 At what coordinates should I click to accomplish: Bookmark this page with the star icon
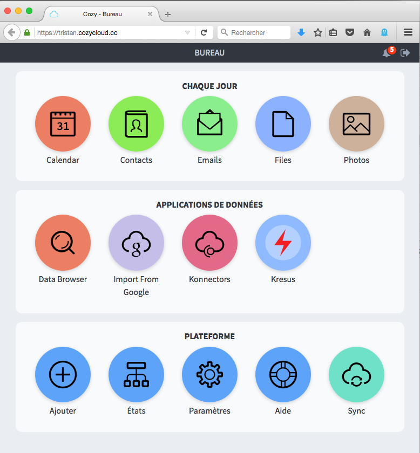click(318, 32)
